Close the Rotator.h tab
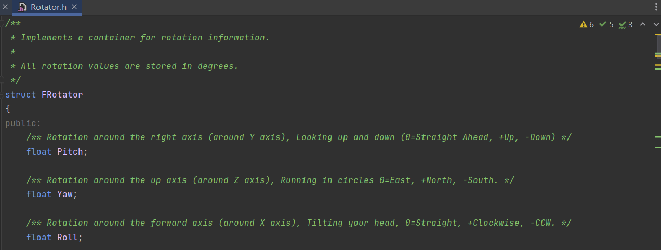The height and width of the screenshot is (250, 661). (74, 7)
